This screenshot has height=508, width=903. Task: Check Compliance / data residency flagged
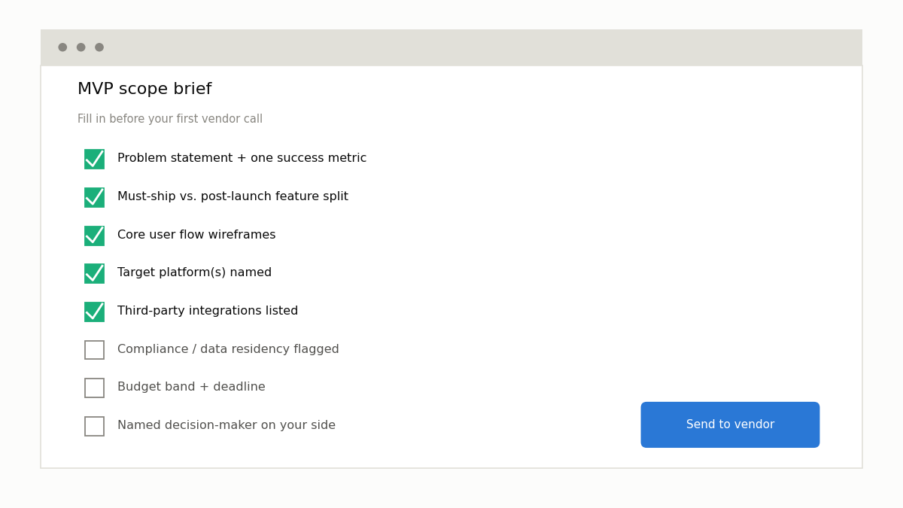[x=94, y=350]
